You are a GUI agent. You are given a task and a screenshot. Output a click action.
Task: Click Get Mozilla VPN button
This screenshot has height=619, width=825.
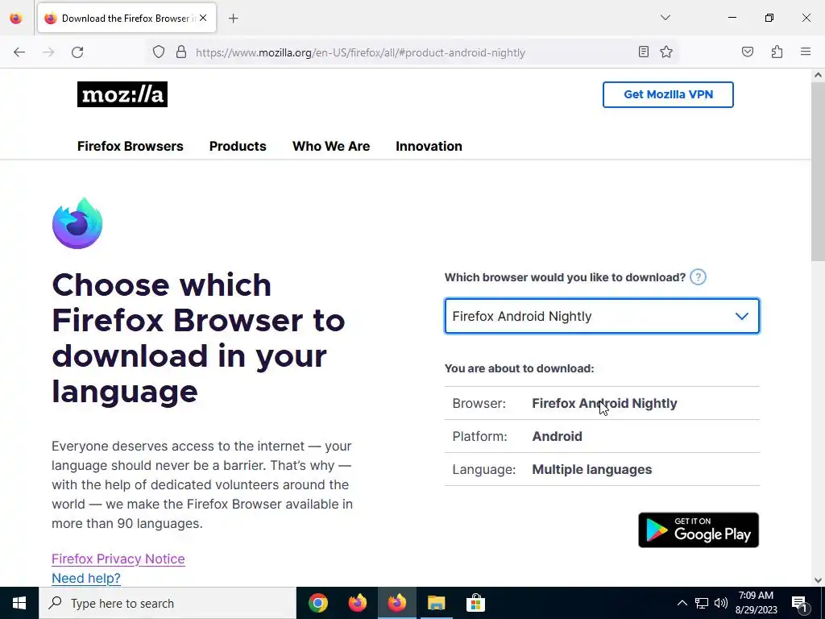[x=668, y=95]
